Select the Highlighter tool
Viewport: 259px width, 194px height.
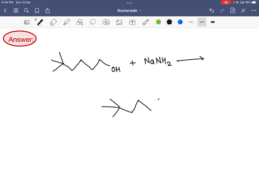tap(66, 22)
